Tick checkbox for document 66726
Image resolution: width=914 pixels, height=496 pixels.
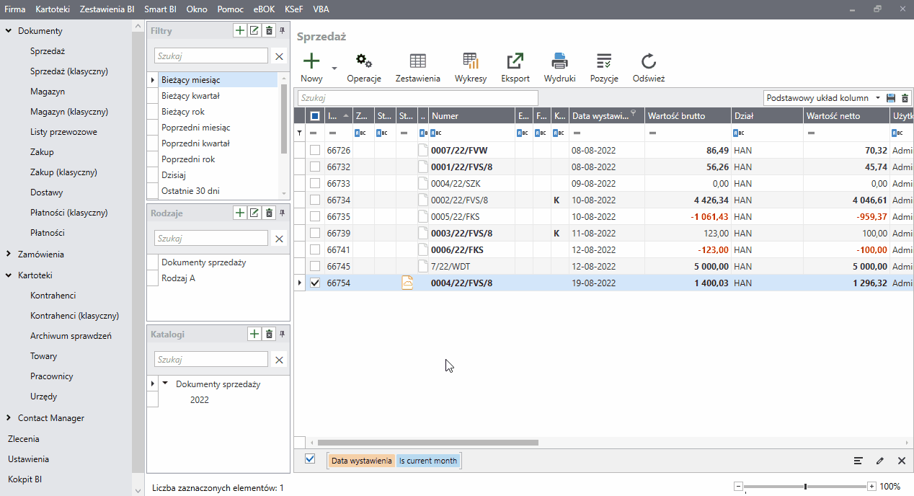(x=315, y=151)
